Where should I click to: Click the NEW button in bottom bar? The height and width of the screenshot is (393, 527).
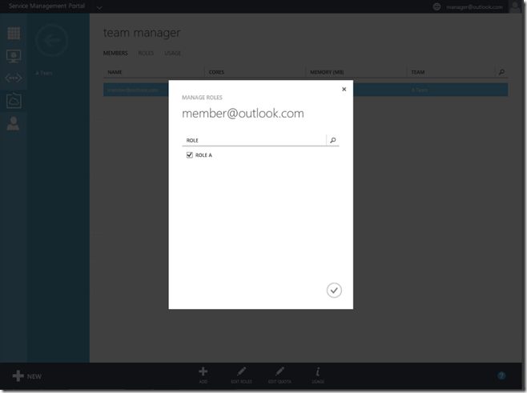click(26, 375)
